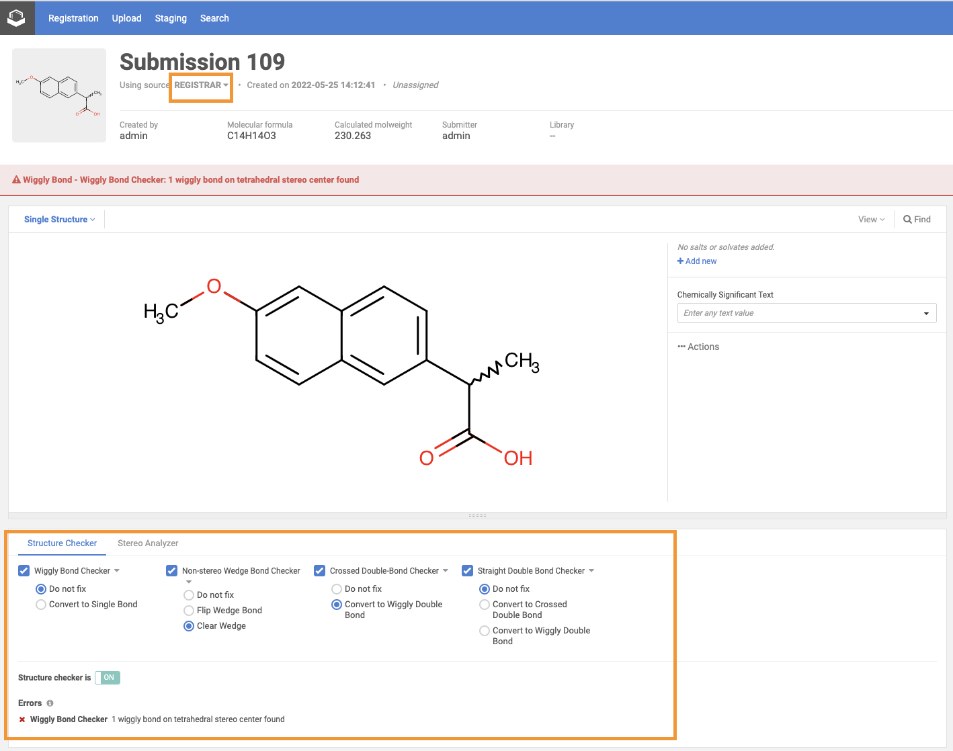Click the Errors info icon
This screenshot has width=953, height=751.
tap(50, 703)
